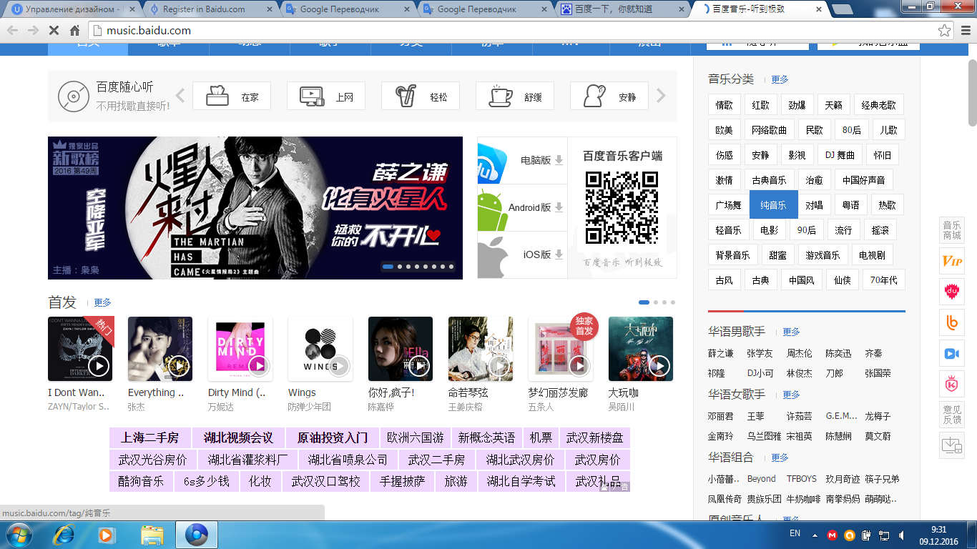The image size is (977, 549).
Task: Play the 命若琴弦 album
Action: pyautogui.click(x=499, y=366)
